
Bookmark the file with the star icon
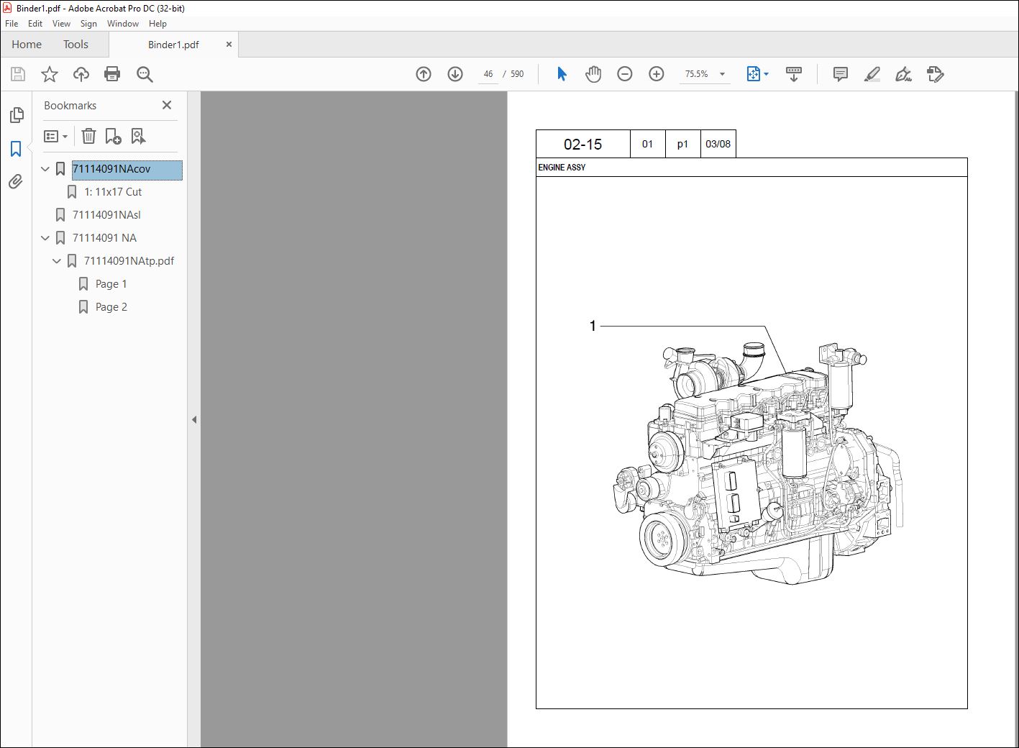[49, 74]
